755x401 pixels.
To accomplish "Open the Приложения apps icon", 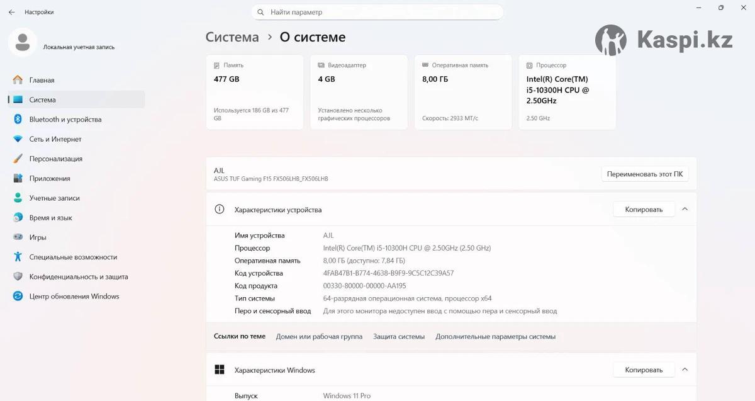I will pos(18,179).
